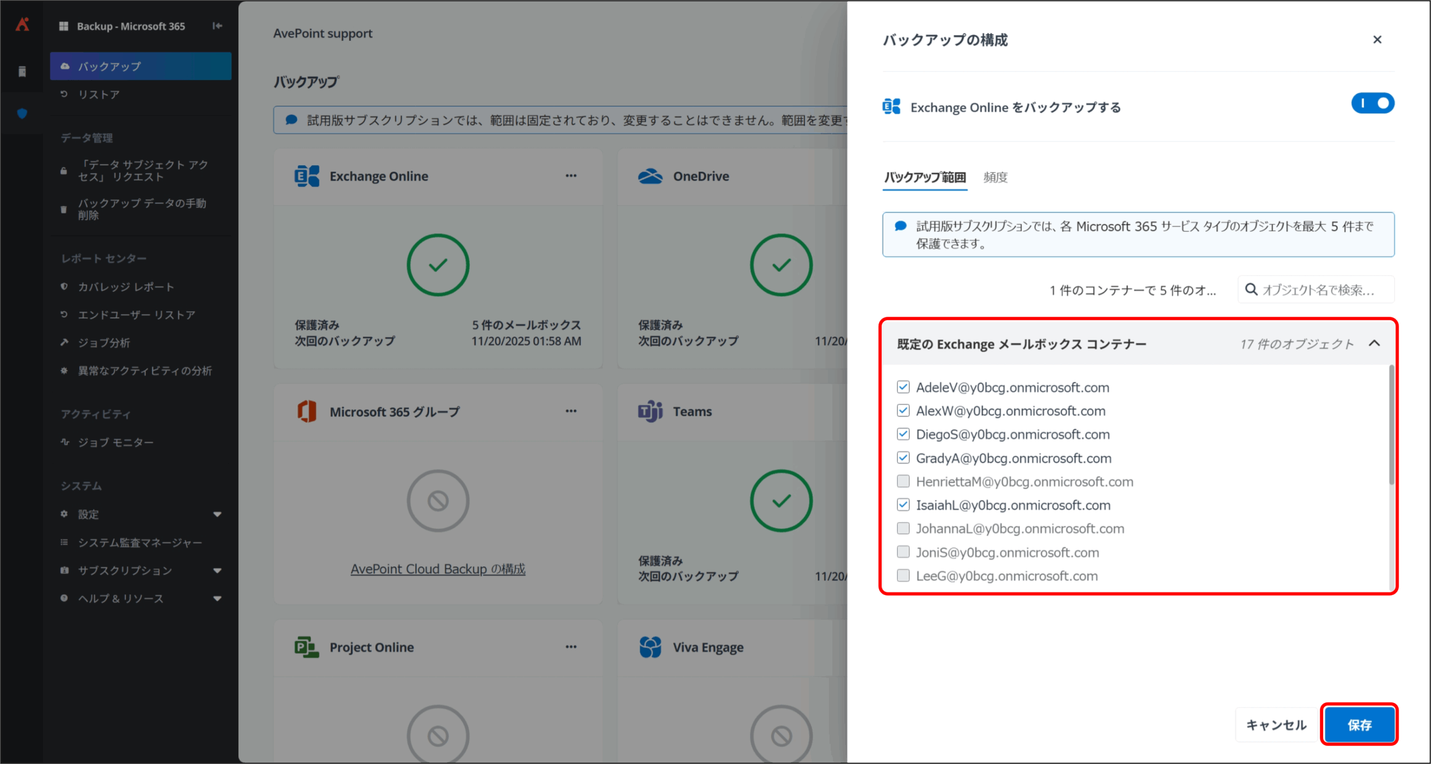Expand the 設定 menu in the sidebar

(217, 514)
